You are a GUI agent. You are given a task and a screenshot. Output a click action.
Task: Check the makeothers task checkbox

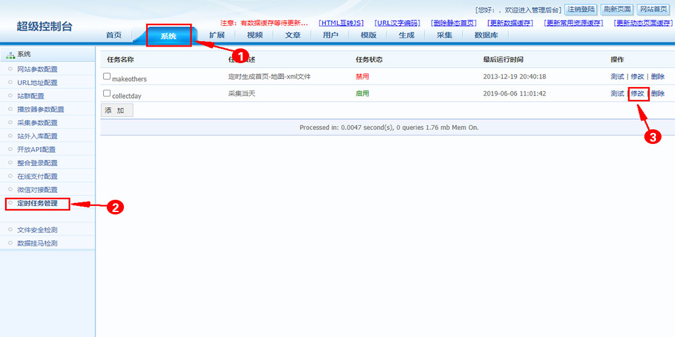[107, 77]
